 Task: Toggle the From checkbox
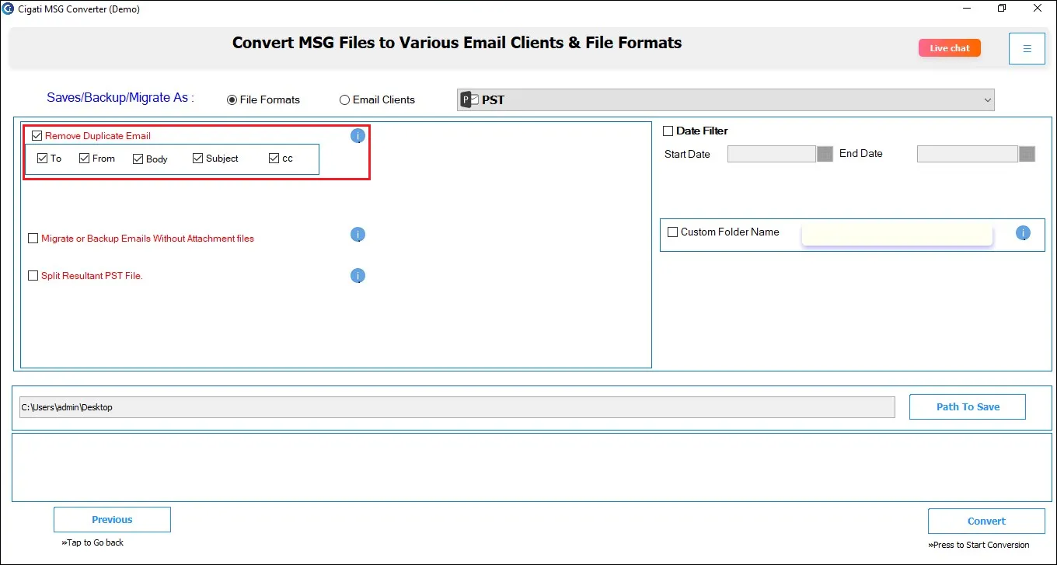[84, 159]
